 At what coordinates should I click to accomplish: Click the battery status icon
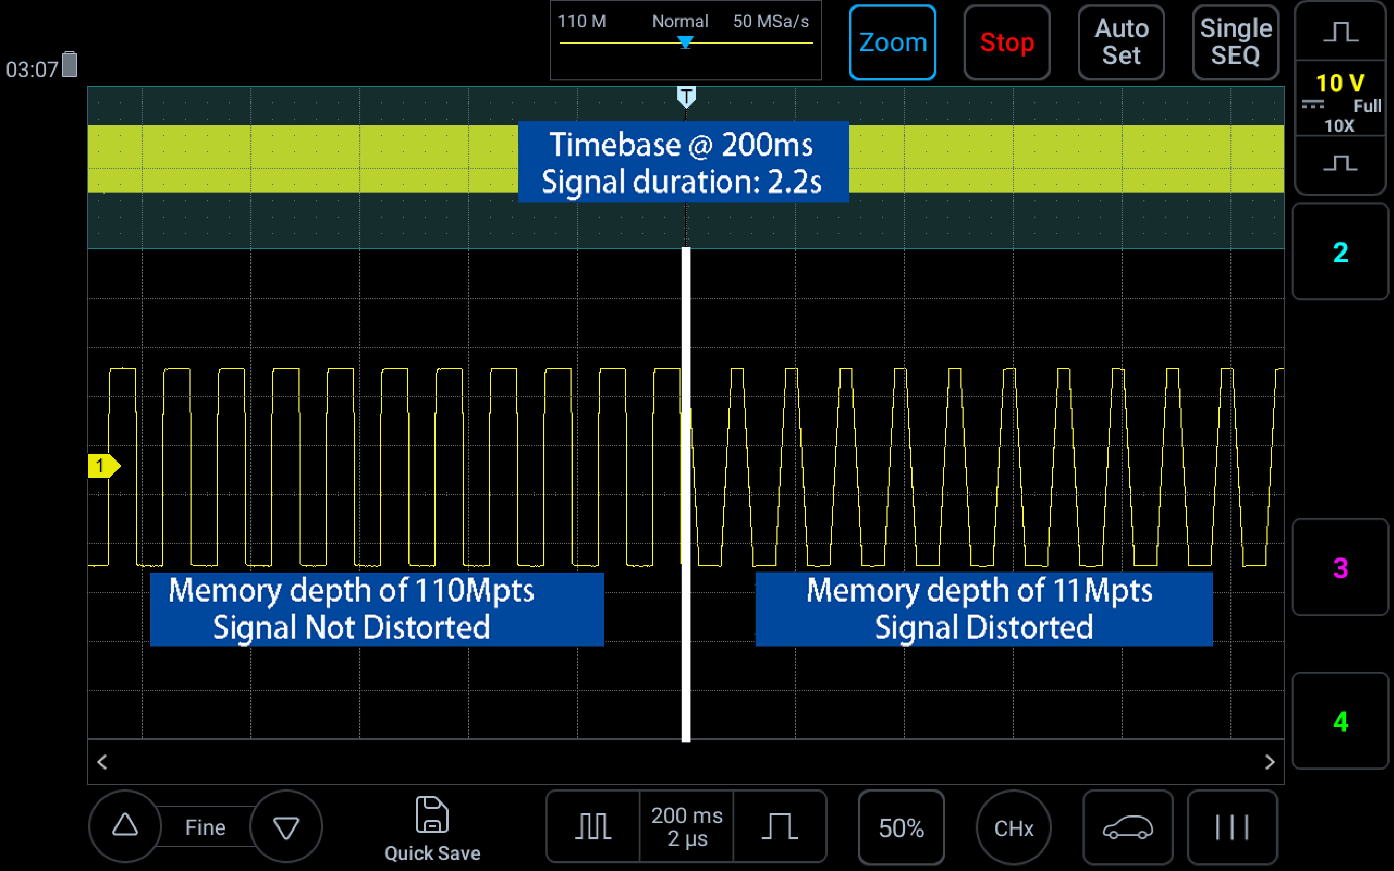pos(70,64)
